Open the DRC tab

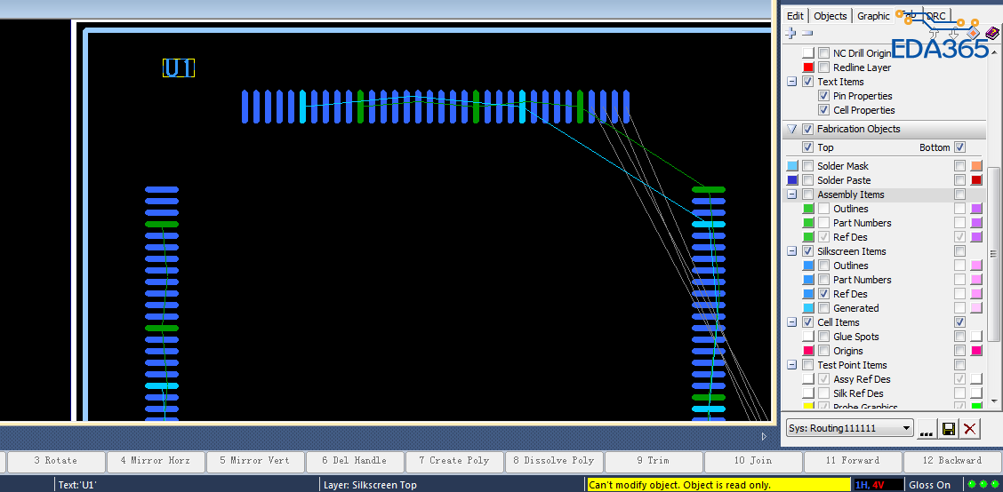pos(936,16)
